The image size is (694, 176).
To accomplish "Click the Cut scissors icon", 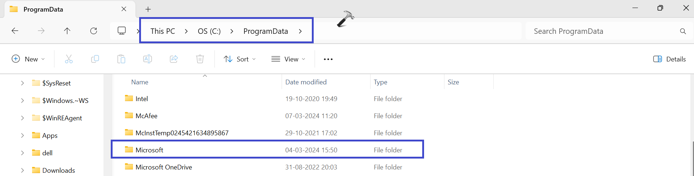I will pos(69,59).
